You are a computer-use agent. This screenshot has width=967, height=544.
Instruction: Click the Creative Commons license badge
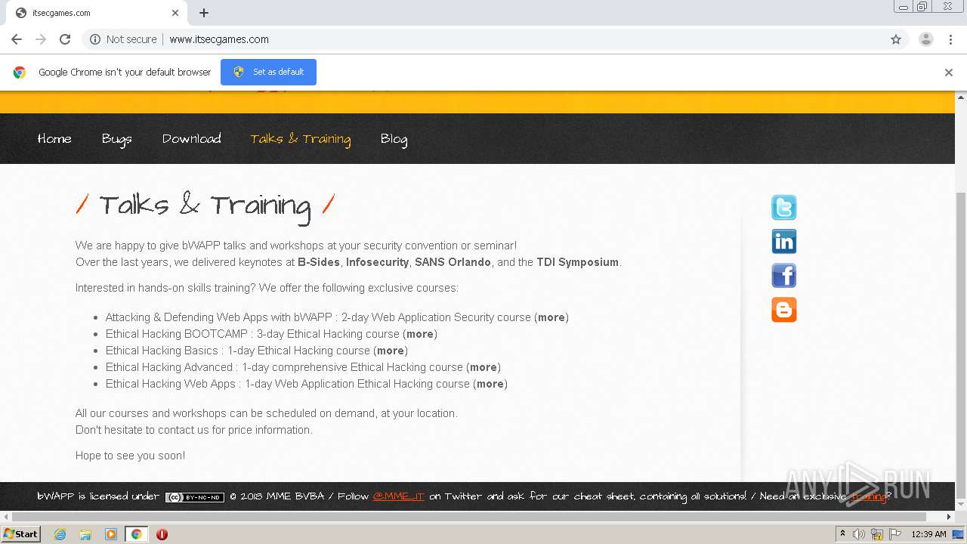[195, 497]
